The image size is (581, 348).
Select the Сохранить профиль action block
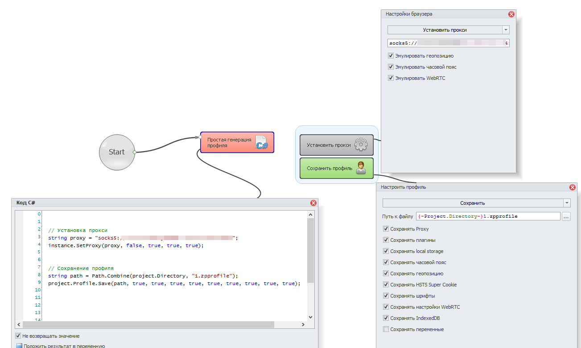point(330,169)
